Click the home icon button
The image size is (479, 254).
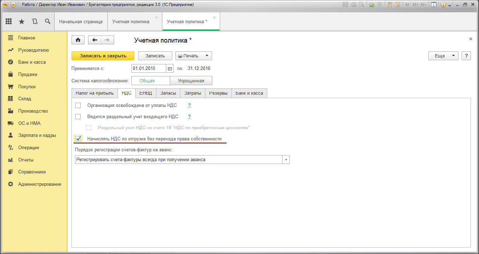point(78,40)
